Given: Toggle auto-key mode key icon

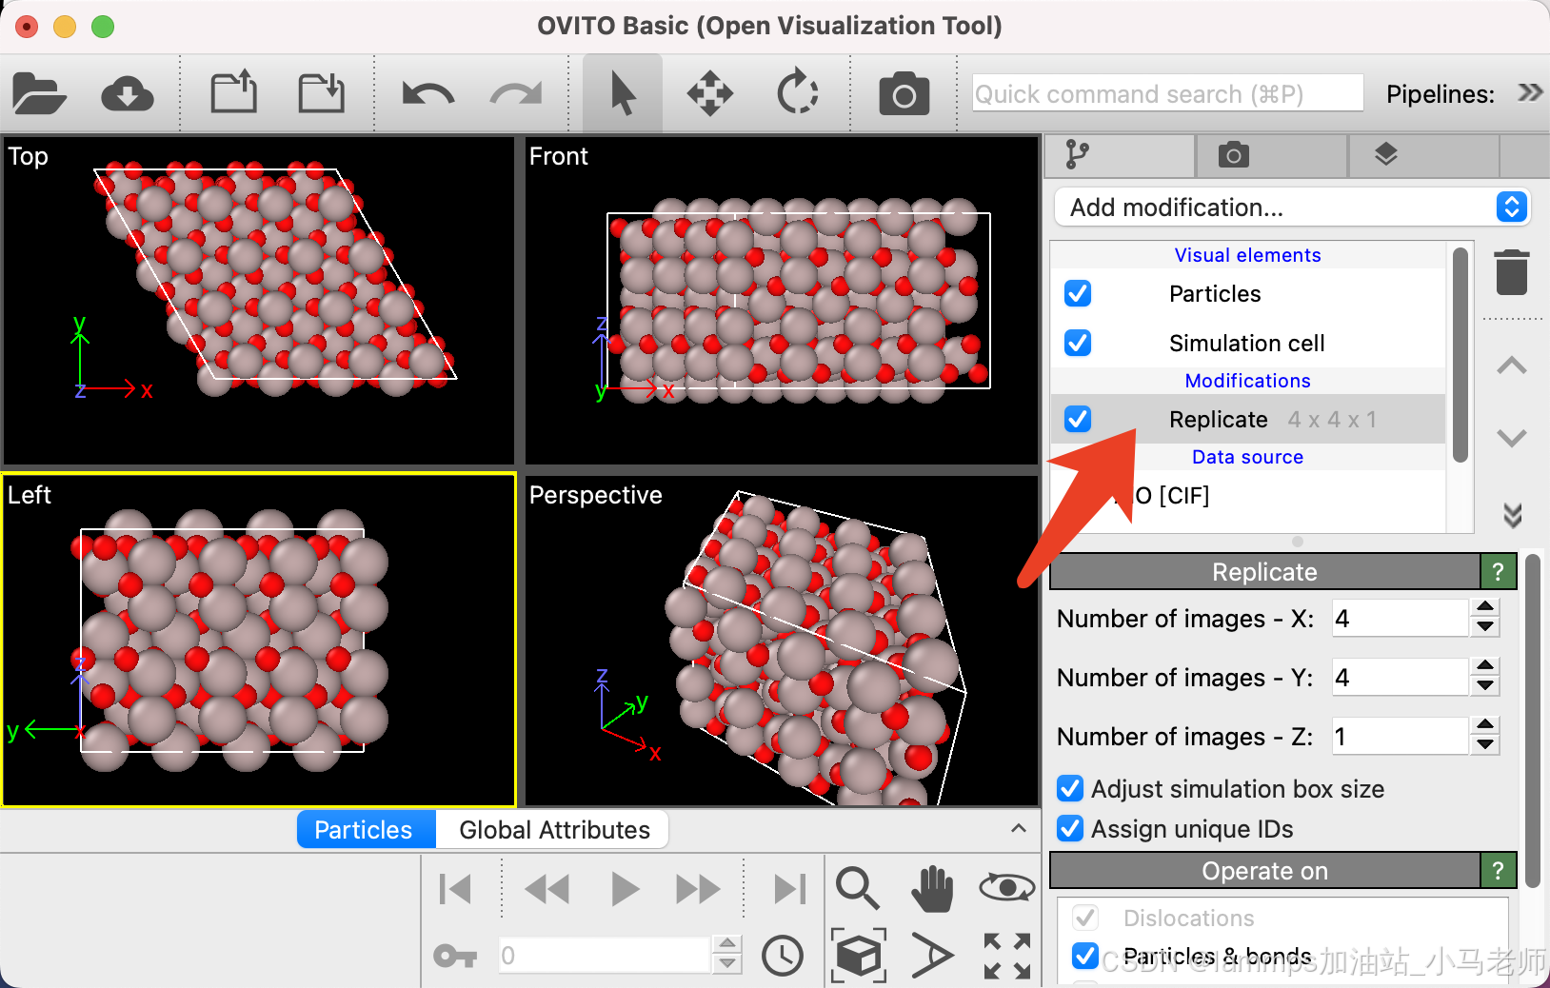Looking at the screenshot, I should pyautogui.click(x=455, y=956).
